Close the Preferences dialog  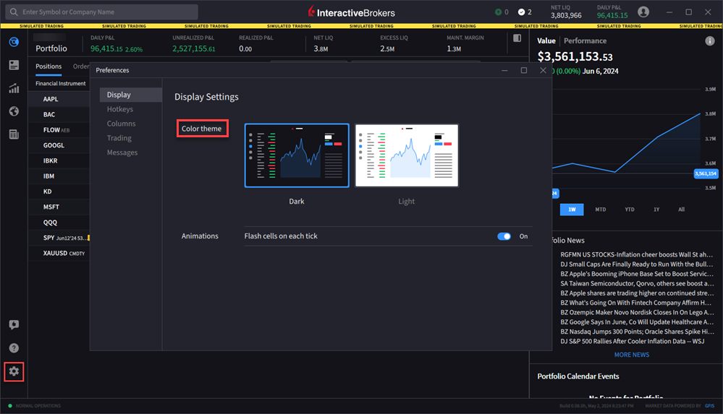(544, 70)
